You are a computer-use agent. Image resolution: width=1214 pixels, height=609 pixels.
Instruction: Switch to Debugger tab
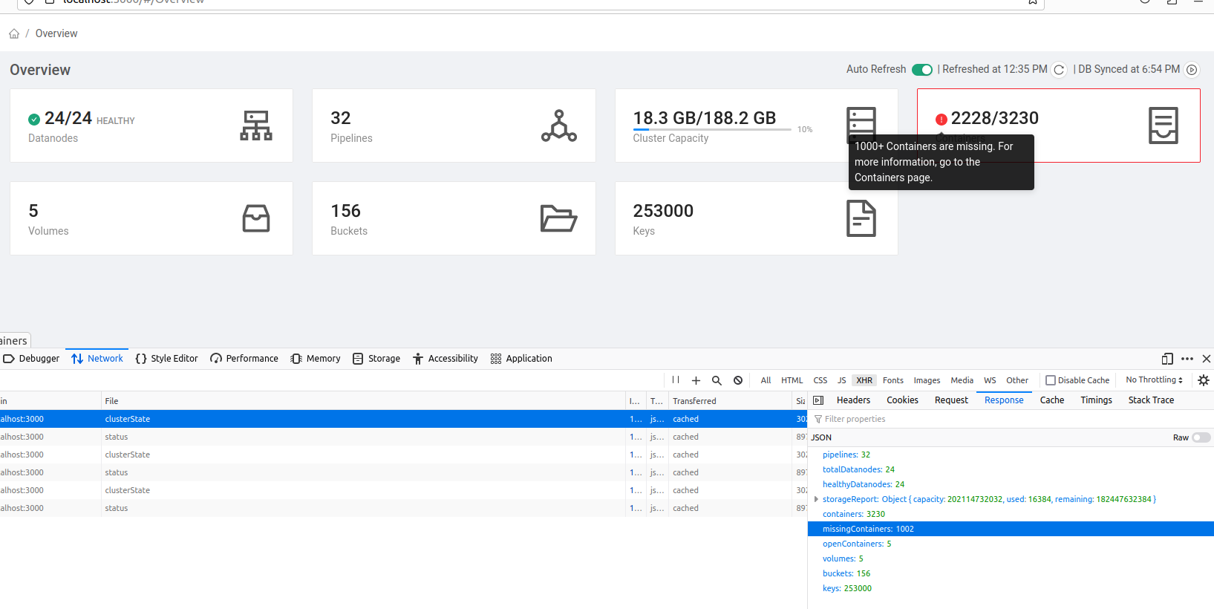(32, 359)
